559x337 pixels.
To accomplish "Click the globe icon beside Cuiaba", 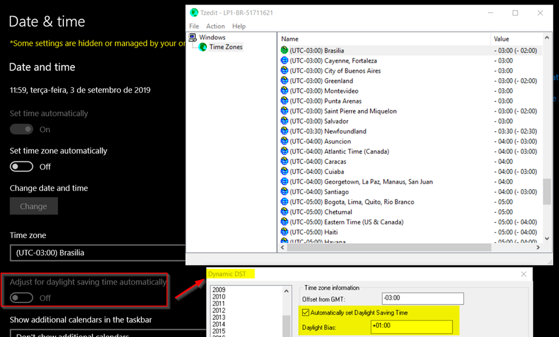I will (284, 172).
